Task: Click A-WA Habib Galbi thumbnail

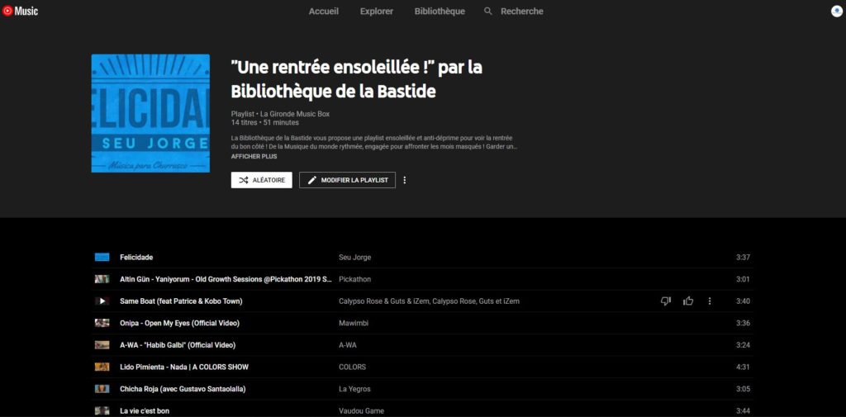Action: [102, 344]
